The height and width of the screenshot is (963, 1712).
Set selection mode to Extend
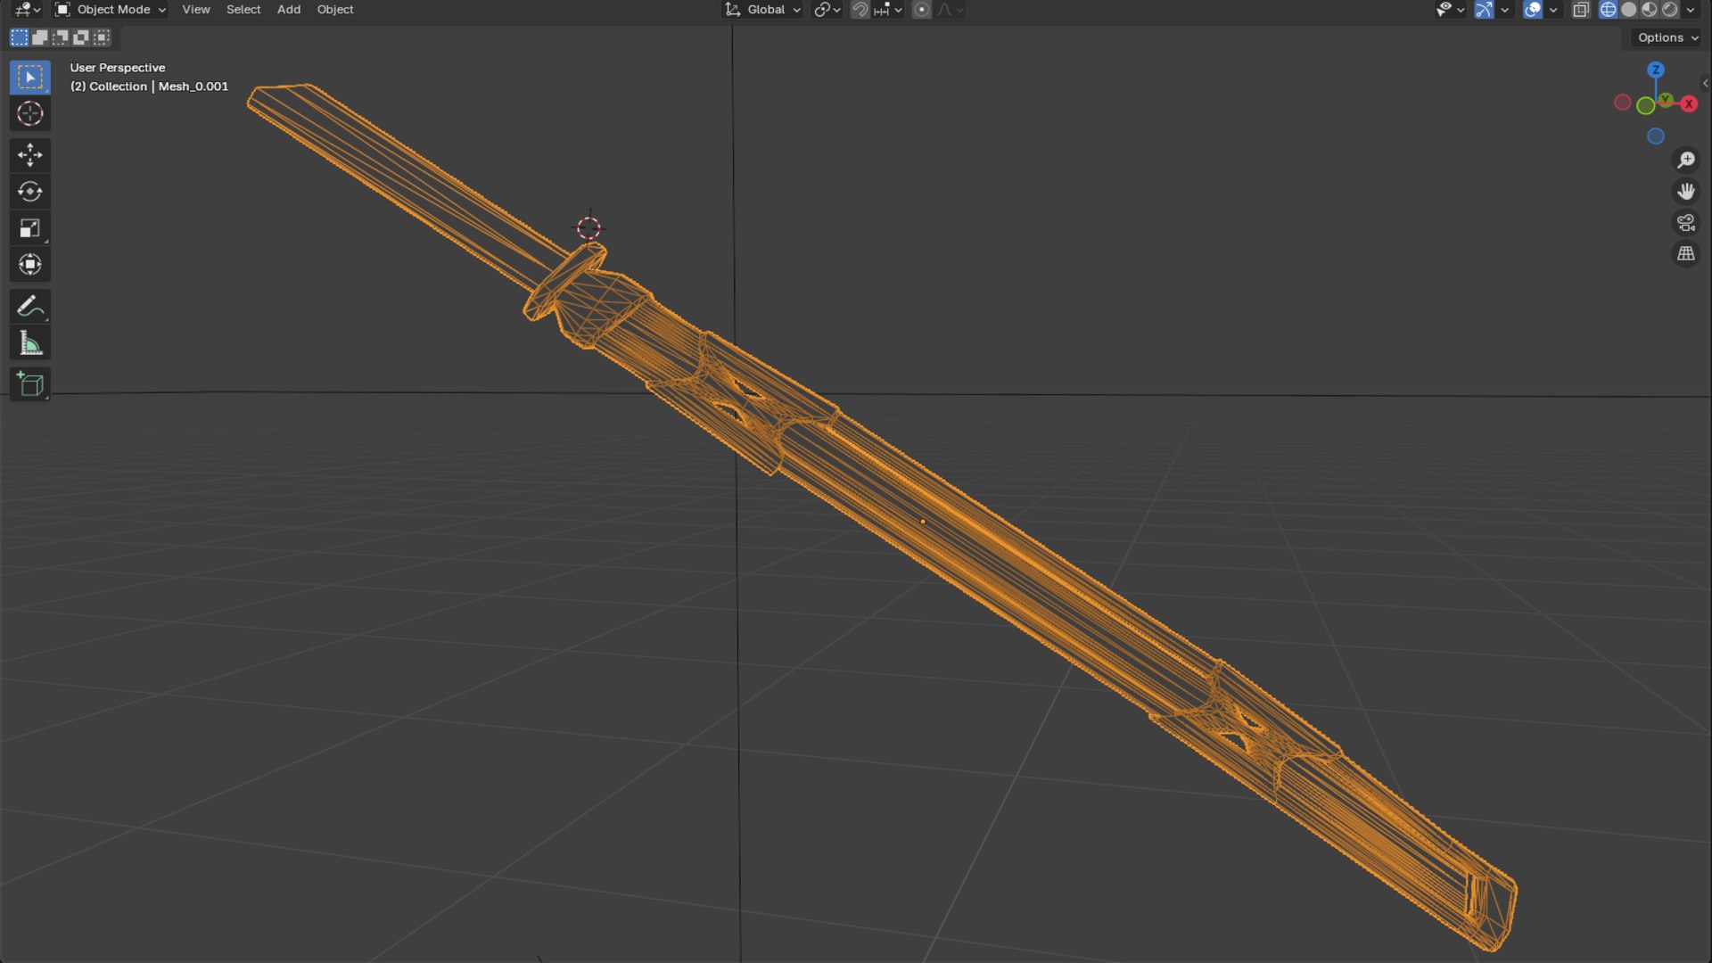pos(39,37)
